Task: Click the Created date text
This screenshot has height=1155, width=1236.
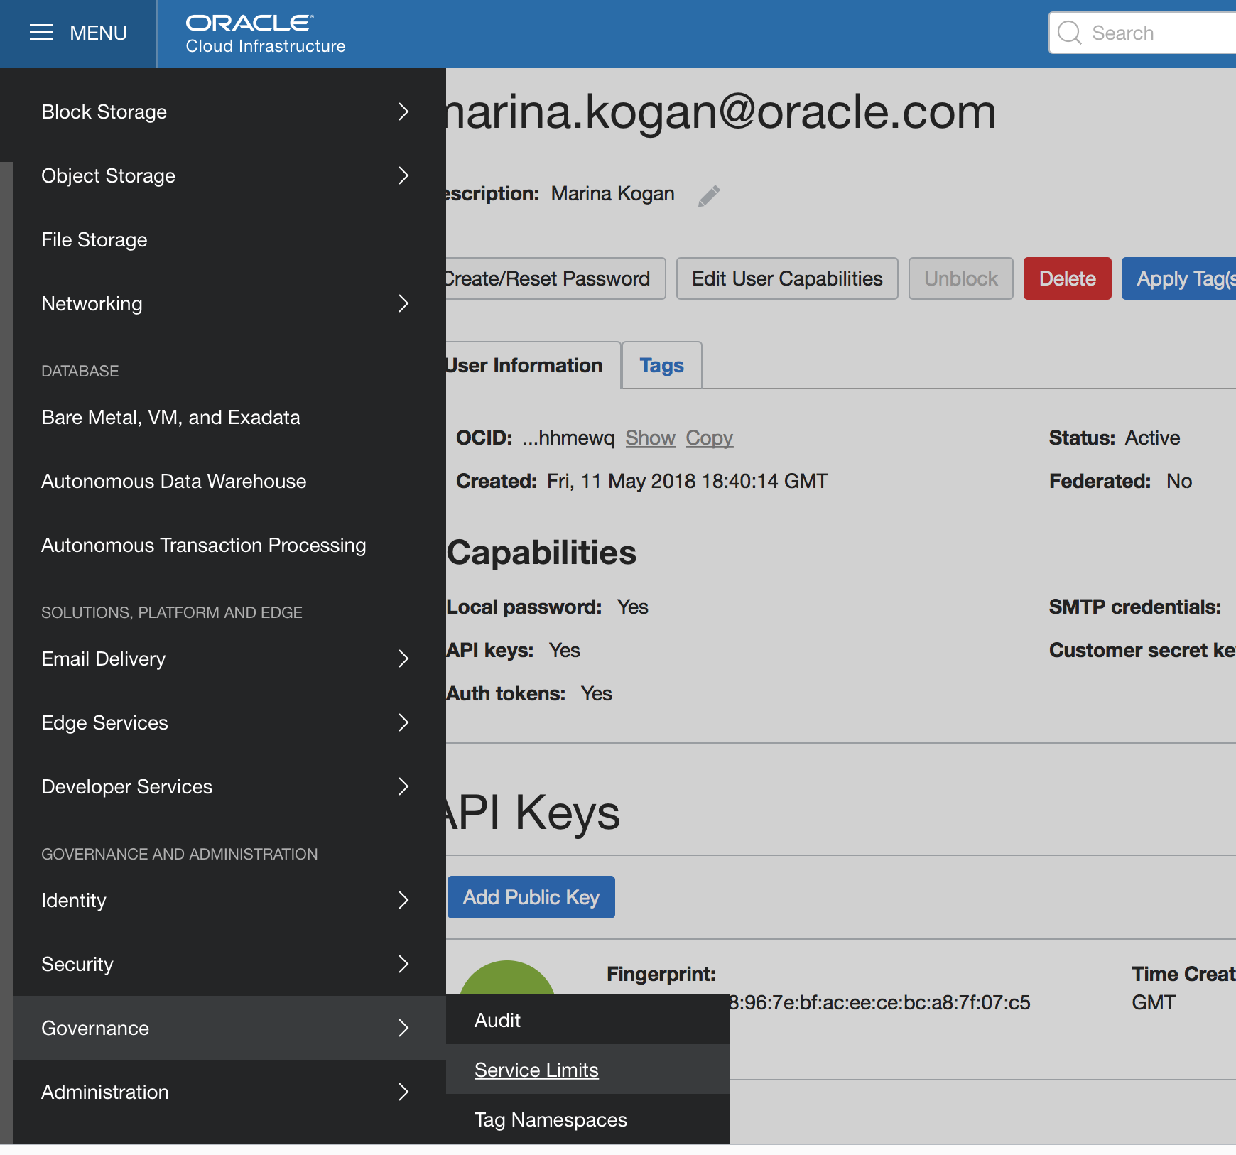Action: coord(642,481)
